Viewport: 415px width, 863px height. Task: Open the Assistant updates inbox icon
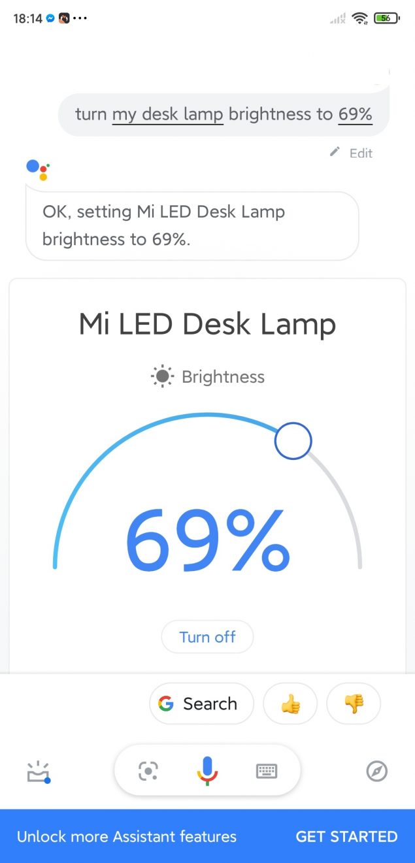click(x=38, y=772)
